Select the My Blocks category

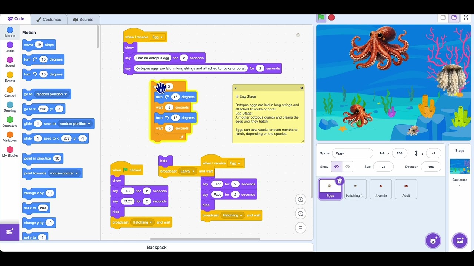point(10,152)
